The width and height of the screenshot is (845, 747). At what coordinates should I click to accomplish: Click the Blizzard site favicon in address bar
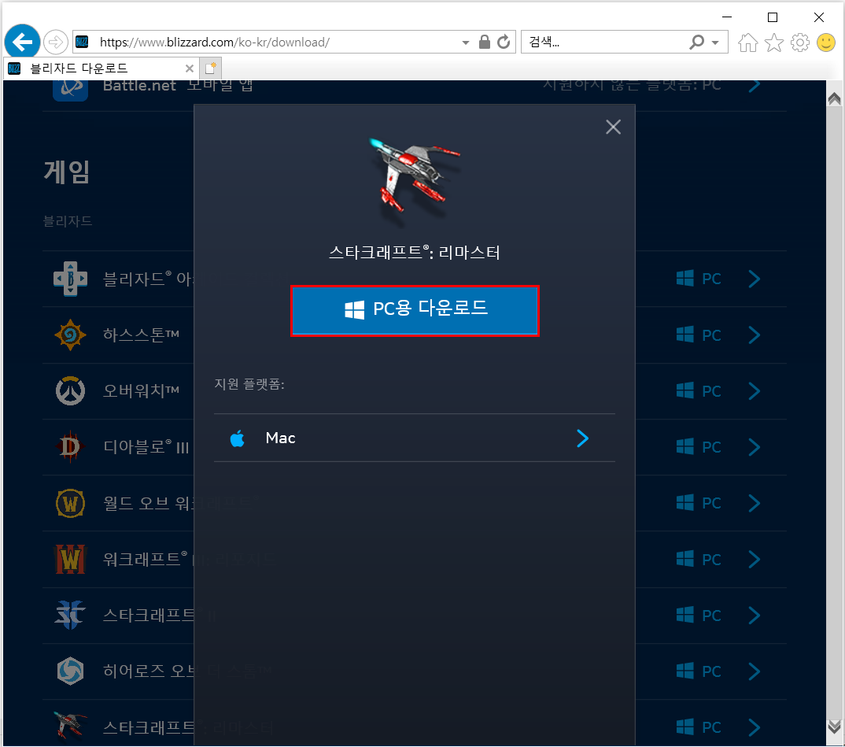click(82, 42)
